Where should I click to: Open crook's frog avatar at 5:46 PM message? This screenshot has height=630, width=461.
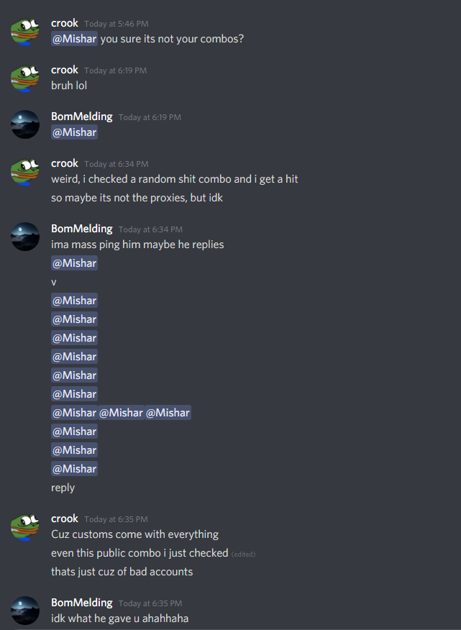tap(25, 32)
